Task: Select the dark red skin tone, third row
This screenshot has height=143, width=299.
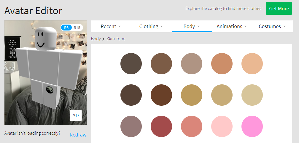Action: coord(161,126)
